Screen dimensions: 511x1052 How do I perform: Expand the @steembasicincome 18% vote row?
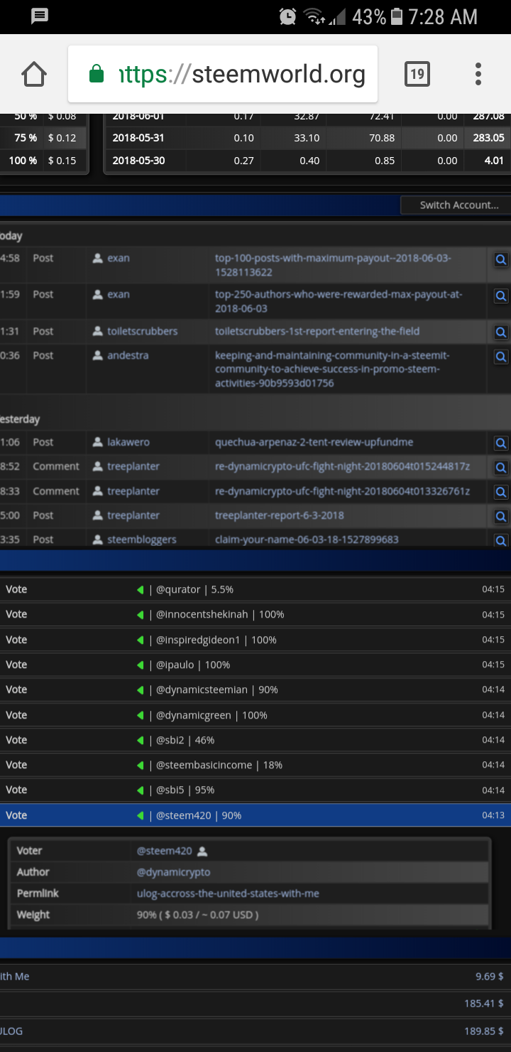coord(255,765)
